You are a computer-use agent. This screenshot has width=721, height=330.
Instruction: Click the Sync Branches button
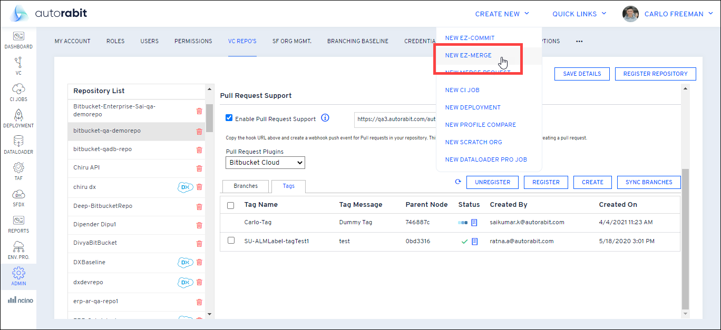click(649, 182)
